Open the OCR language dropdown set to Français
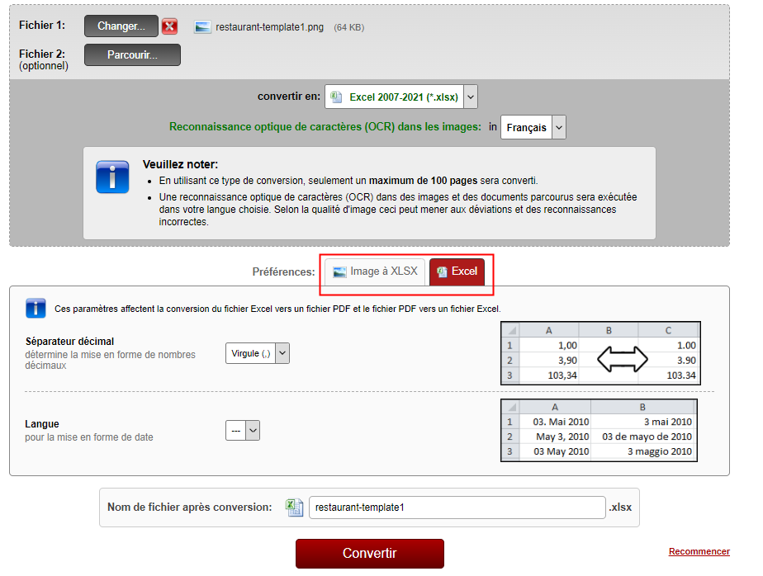The height and width of the screenshot is (576, 763). point(533,127)
